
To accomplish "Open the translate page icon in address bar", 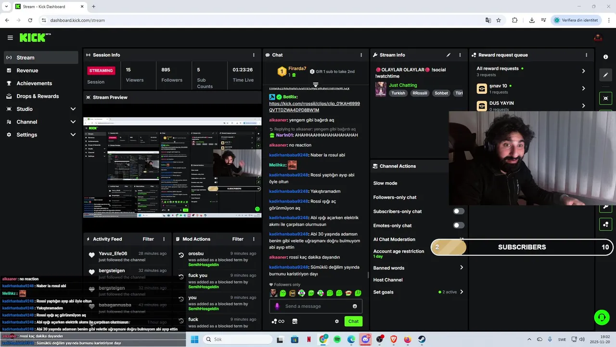I will pyautogui.click(x=488, y=20).
